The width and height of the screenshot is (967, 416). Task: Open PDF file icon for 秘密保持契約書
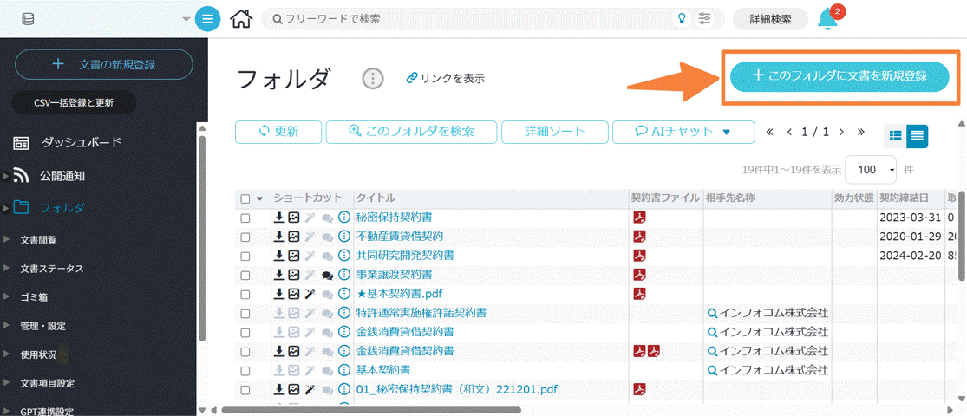pyautogui.click(x=639, y=218)
